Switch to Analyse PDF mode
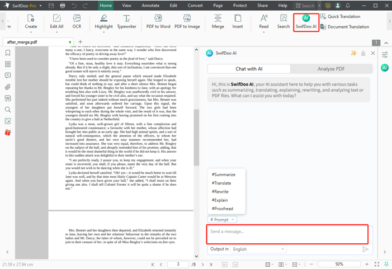This screenshot has width=392, height=269. [x=330, y=69]
